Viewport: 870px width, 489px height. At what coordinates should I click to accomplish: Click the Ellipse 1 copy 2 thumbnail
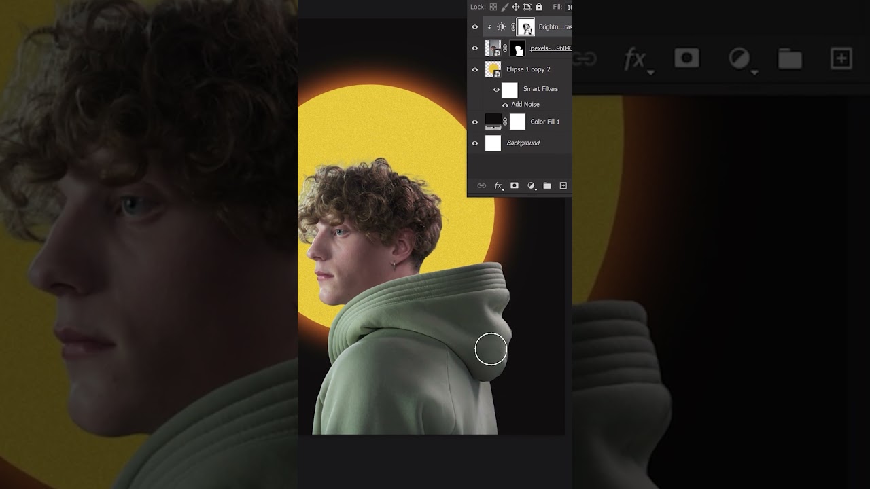point(493,69)
